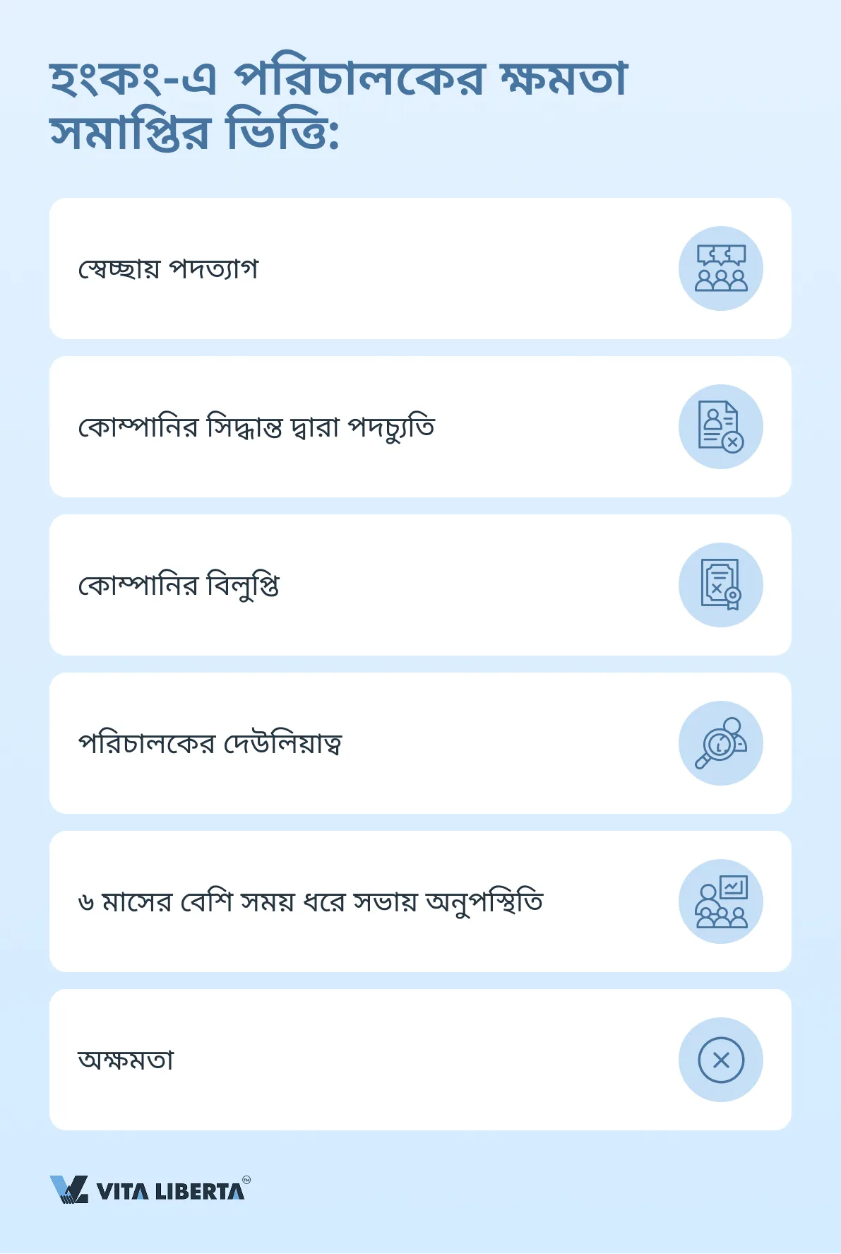Click empty middle area of the স্বেচ্ছায় পদত্যাগ card
The height and width of the screenshot is (1254, 841).
point(459,268)
